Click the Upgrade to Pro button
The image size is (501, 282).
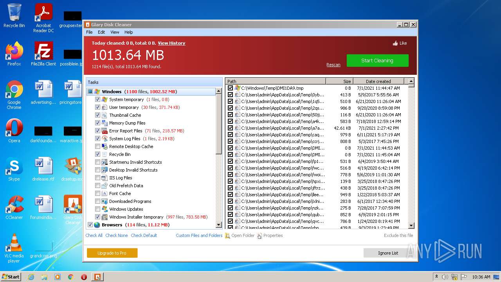click(112, 253)
